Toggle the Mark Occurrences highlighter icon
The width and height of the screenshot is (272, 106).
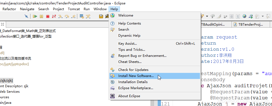coord(219,16)
